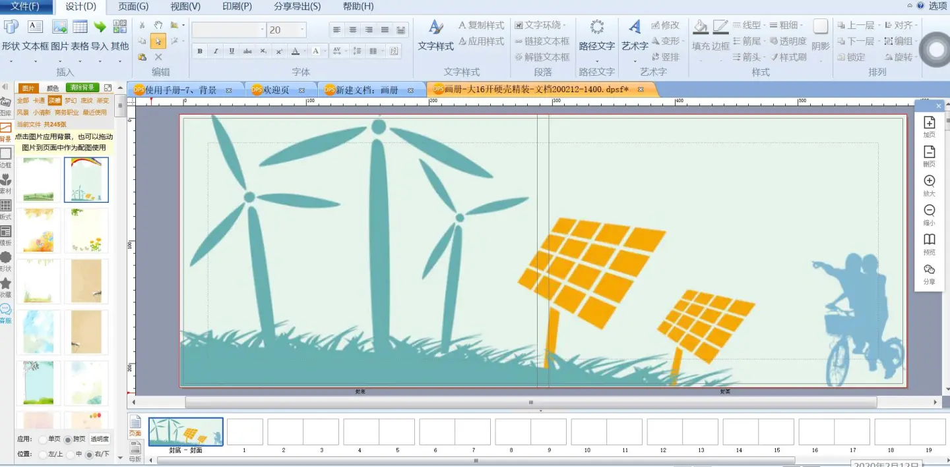Click the 透明度 transparency button
Viewport: 950px width, 467px height.
(100, 439)
